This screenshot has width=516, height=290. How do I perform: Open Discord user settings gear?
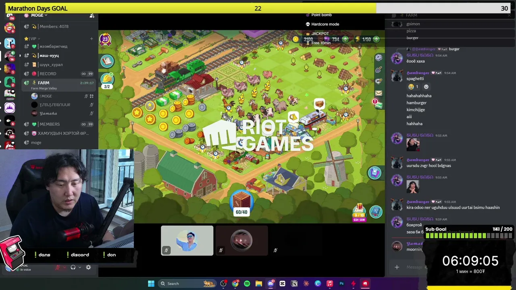(x=88, y=267)
